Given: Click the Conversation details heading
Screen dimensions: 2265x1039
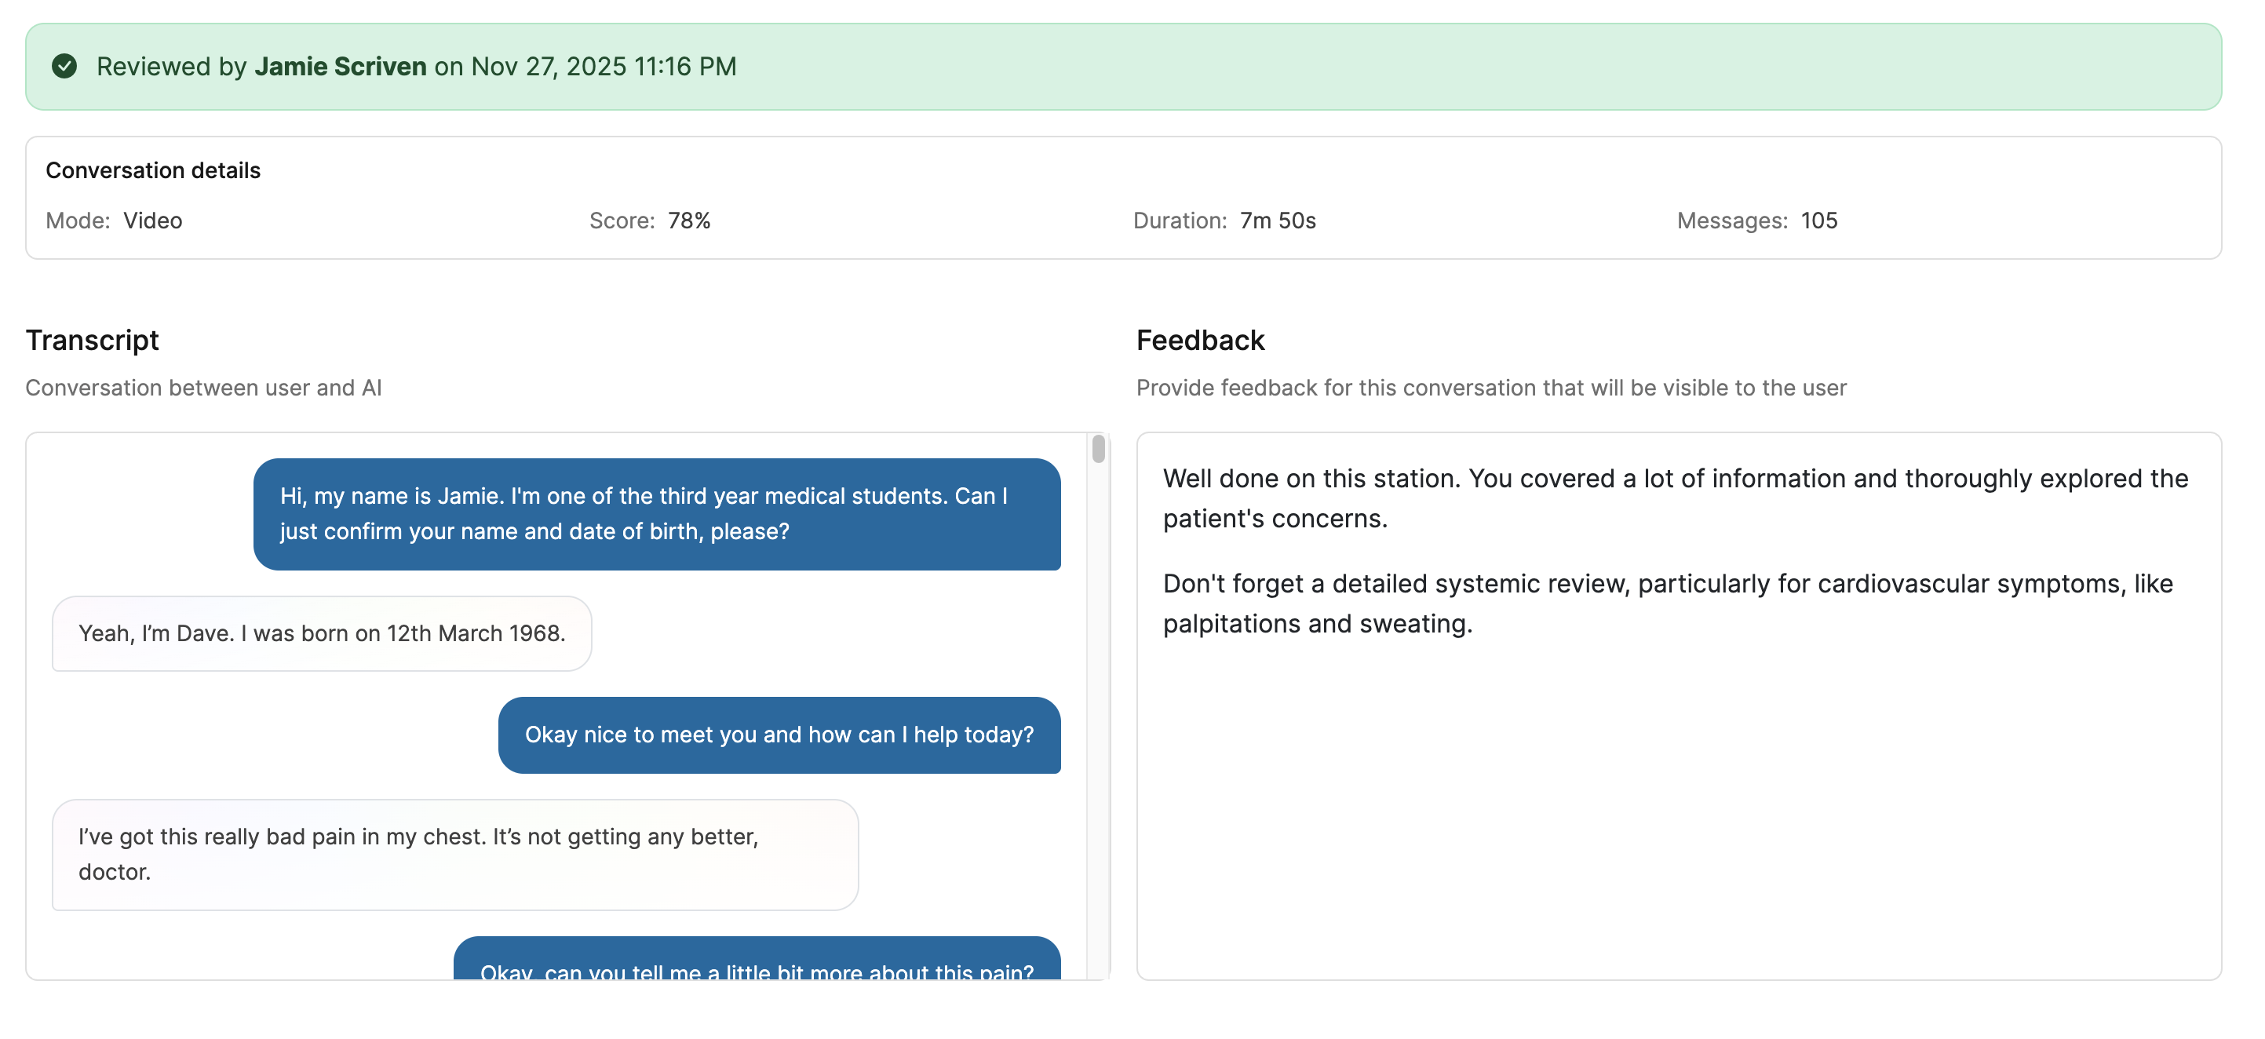Looking at the screenshot, I should tap(153, 170).
